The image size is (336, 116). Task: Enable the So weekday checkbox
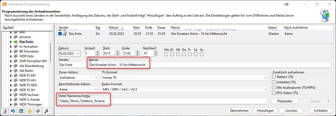coord(201,54)
